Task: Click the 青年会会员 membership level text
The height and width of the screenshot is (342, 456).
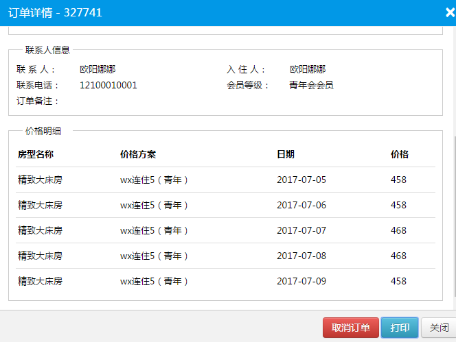Action: click(x=311, y=86)
